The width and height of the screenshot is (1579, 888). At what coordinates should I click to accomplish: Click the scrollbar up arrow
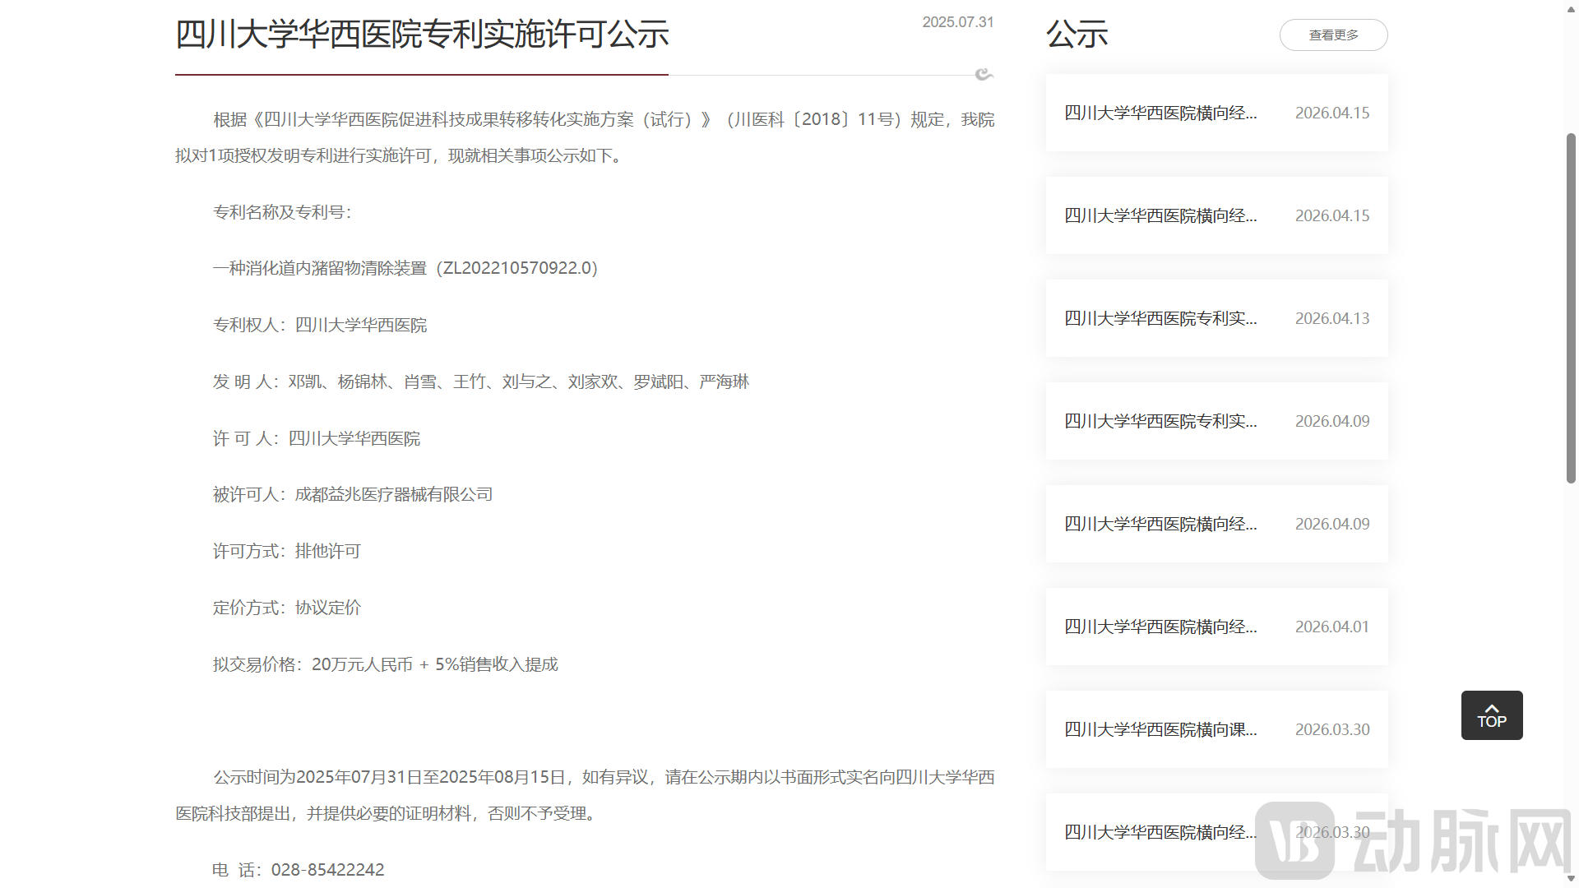pos(1571,8)
